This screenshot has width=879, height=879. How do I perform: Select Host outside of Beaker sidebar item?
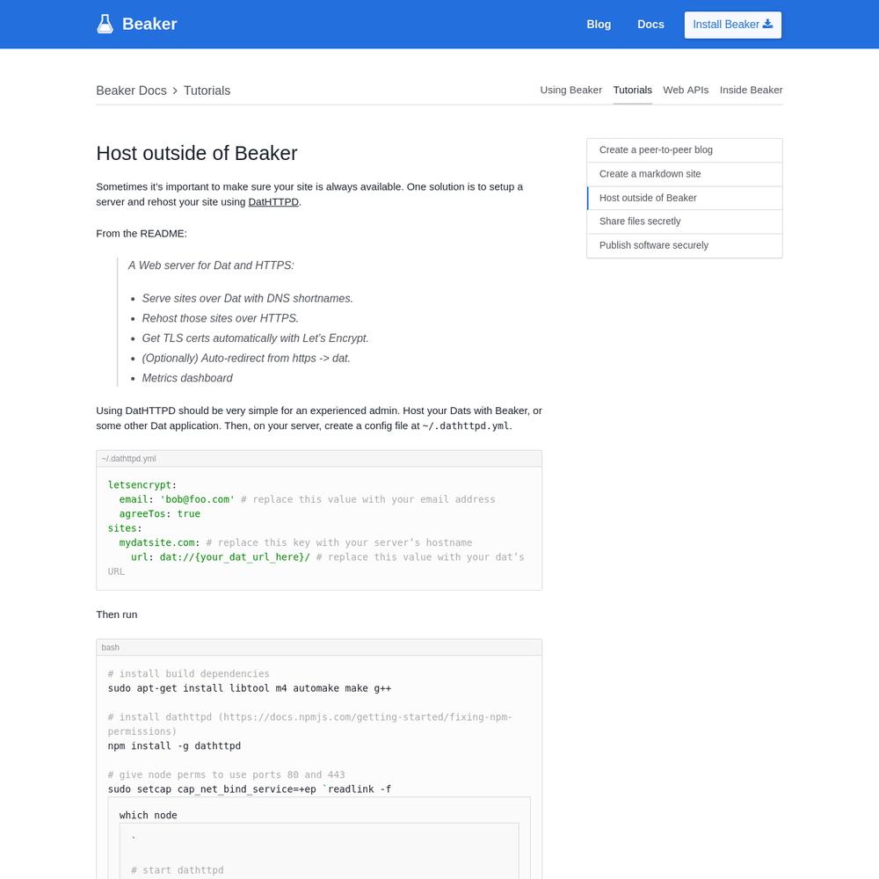pos(685,198)
